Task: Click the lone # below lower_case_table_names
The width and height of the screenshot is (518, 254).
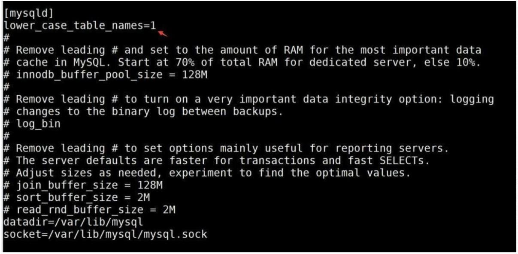Action: point(6,37)
